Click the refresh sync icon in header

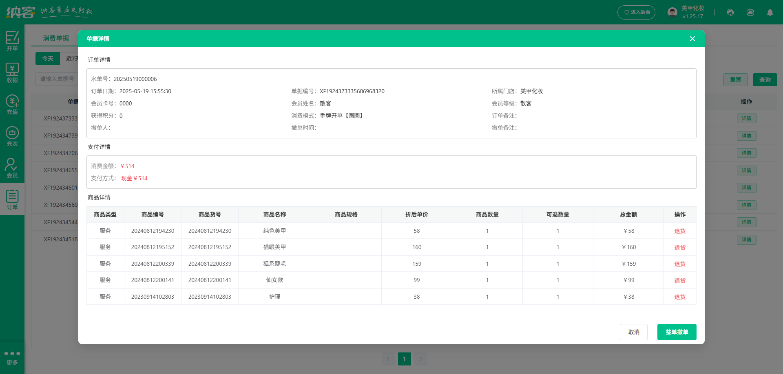click(750, 12)
